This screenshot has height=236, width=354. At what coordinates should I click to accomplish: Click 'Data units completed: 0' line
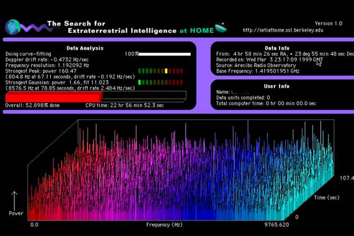(243, 98)
